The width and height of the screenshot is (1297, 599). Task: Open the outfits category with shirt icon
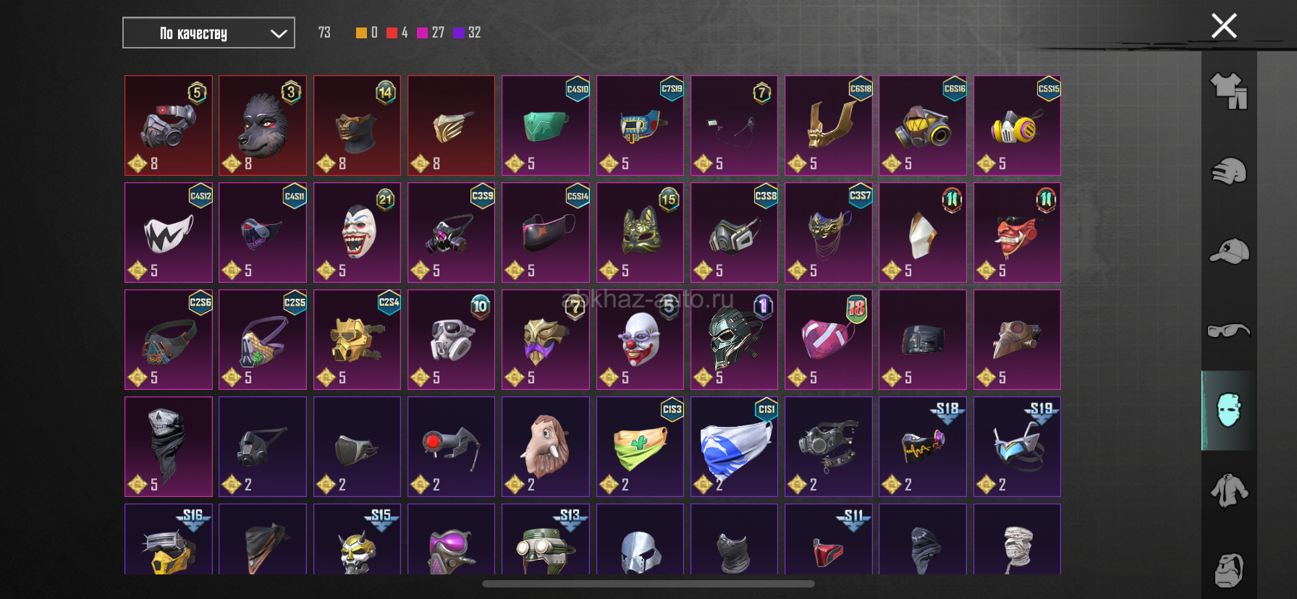click(1229, 91)
